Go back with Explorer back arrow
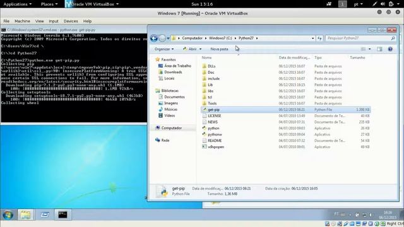Viewport: 404px width, 227px height. (x=154, y=38)
